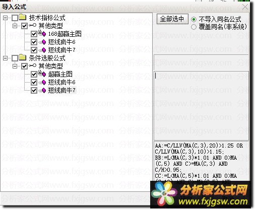Image resolution: width=256 pixels, height=210 pixels.
Task: Click key icon under 条件选股公式 其他类型
Action: pos(32,65)
